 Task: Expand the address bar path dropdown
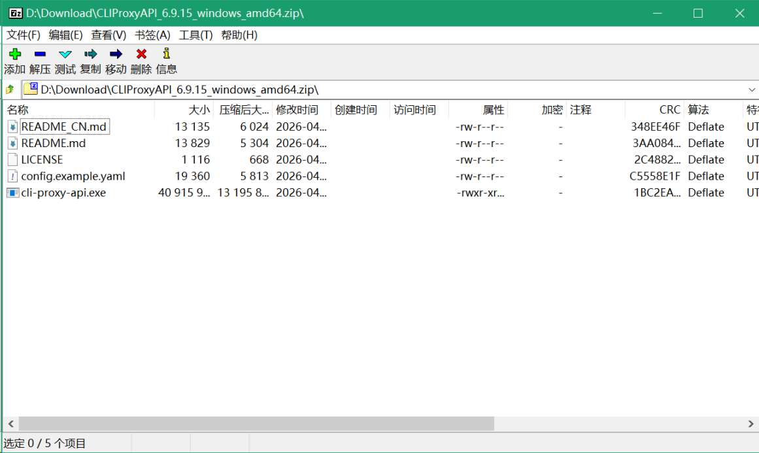751,90
